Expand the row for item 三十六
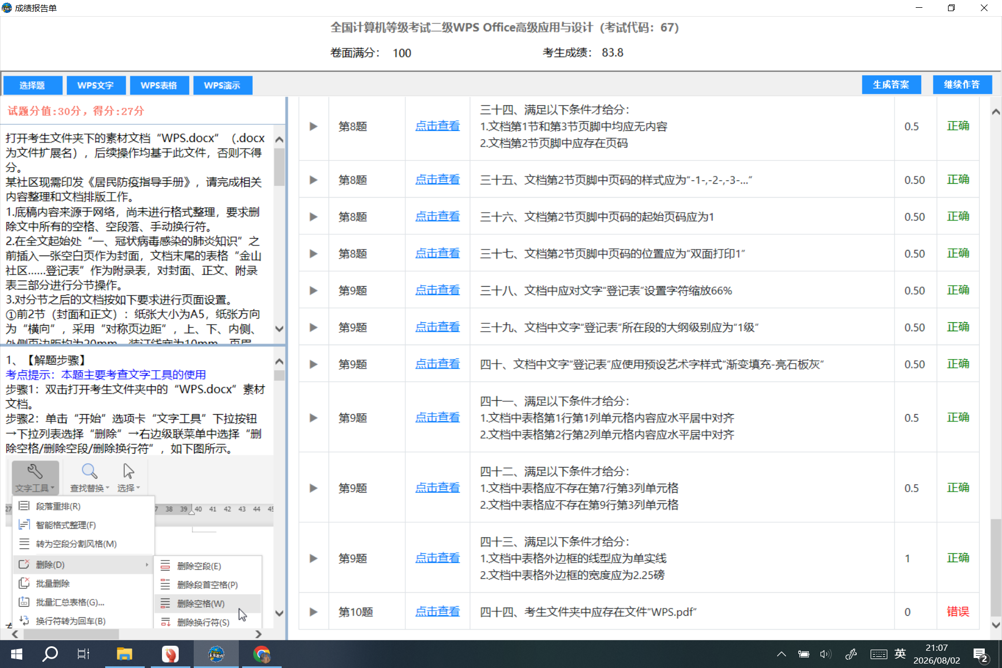This screenshot has width=1002, height=668. point(313,217)
